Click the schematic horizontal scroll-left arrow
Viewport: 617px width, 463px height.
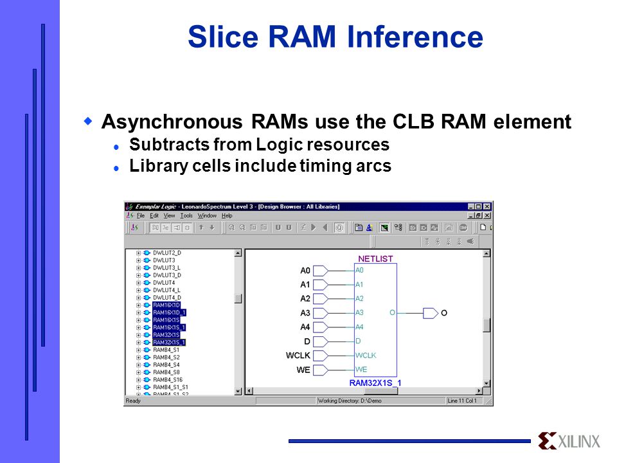click(x=249, y=391)
